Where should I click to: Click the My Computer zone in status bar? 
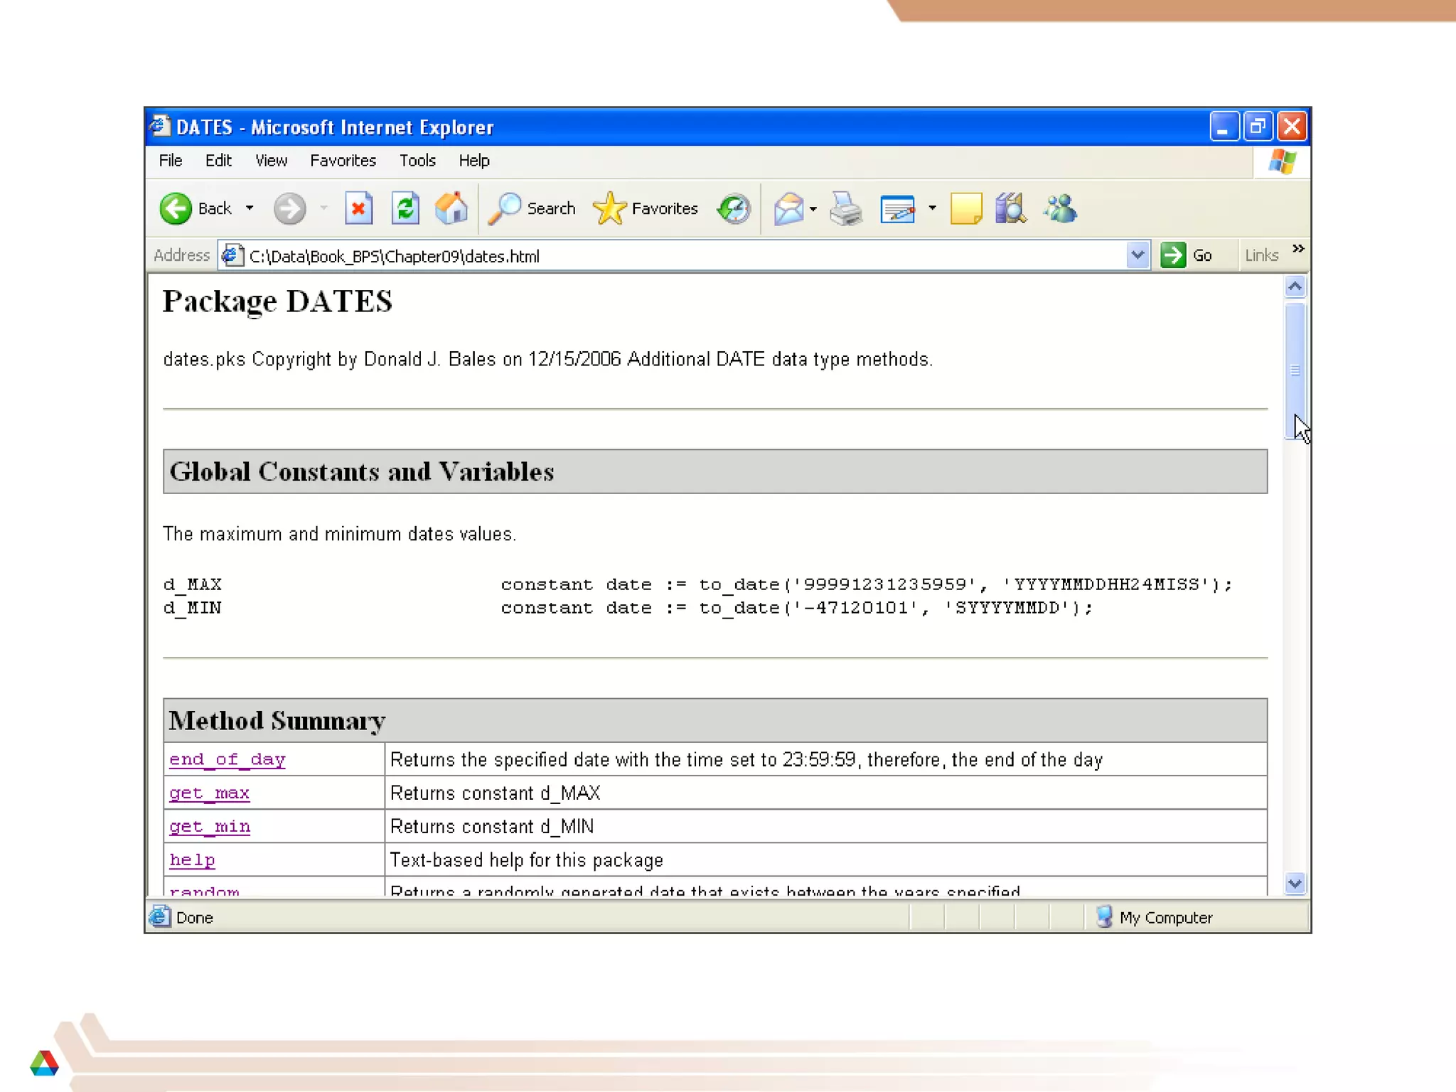[1153, 918]
